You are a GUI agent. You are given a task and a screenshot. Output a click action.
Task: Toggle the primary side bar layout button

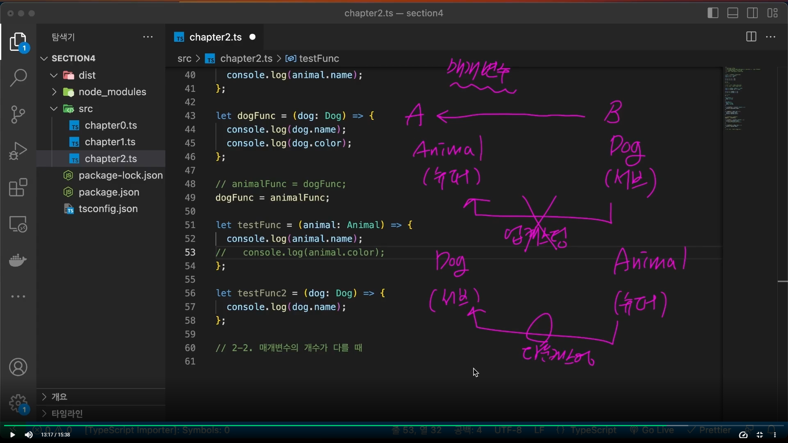click(x=713, y=13)
